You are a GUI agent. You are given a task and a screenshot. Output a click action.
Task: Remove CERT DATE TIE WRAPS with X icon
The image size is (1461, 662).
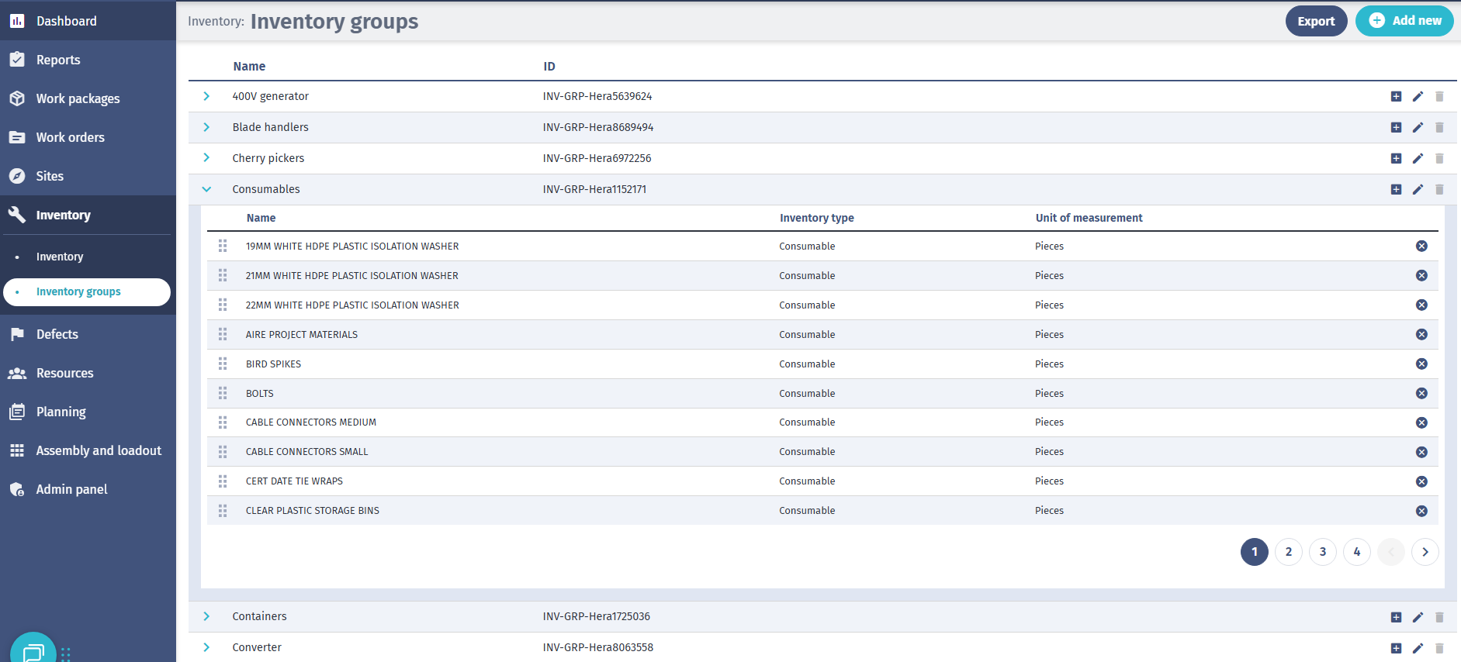1421,481
